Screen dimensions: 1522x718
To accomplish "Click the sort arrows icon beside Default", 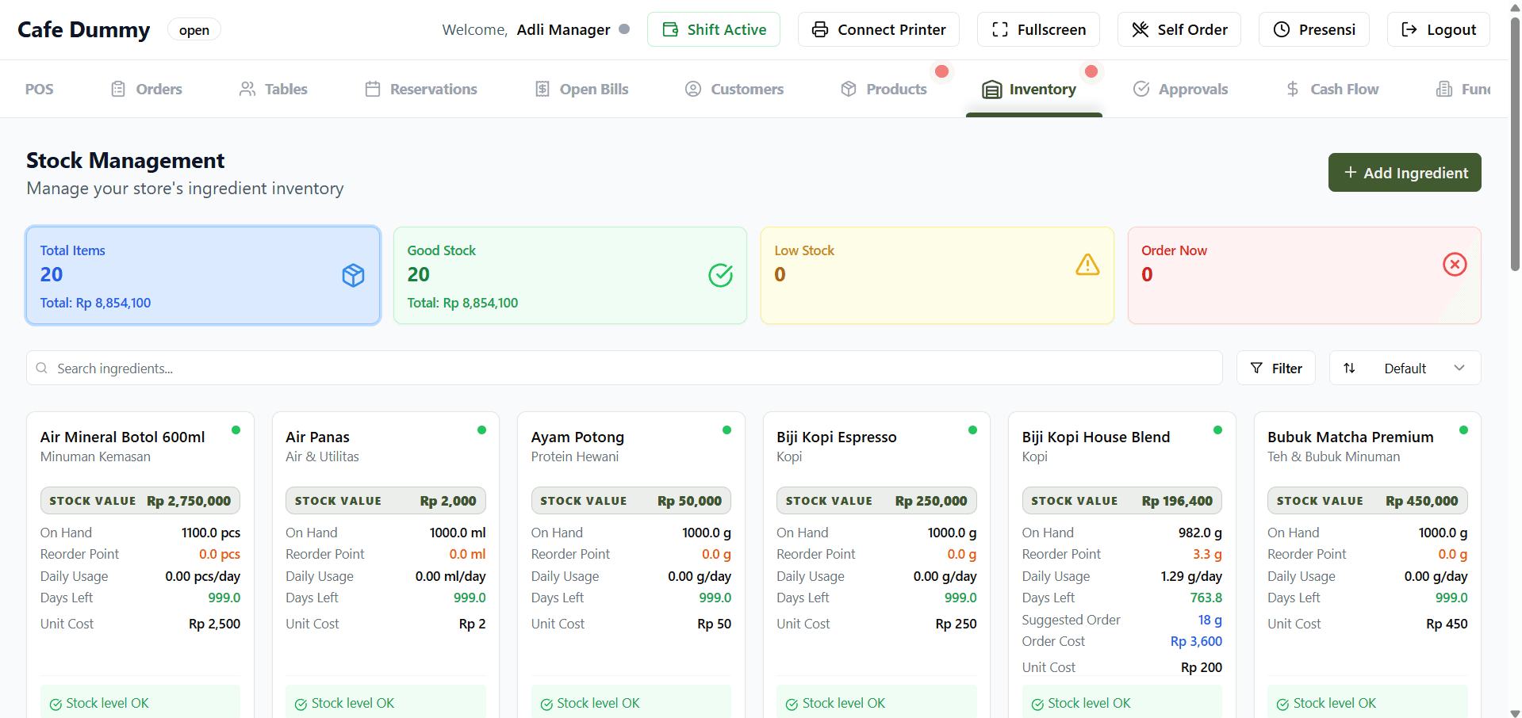I will tap(1349, 369).
